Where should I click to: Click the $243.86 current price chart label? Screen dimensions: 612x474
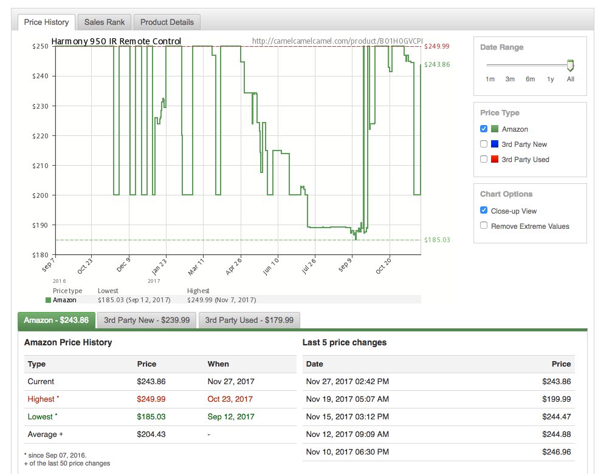coord(437,65)
